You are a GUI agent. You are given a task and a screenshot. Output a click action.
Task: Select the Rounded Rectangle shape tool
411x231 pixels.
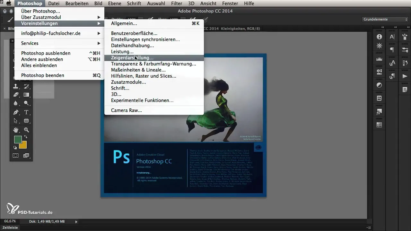coord(26,121)
